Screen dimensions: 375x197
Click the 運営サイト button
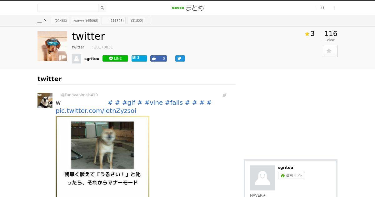point(292,176)
